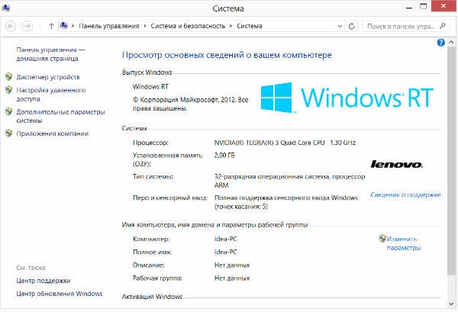Click Тип системы 32-разрядная value
This screenshot has height=312, width=458.
pos(290,181)
